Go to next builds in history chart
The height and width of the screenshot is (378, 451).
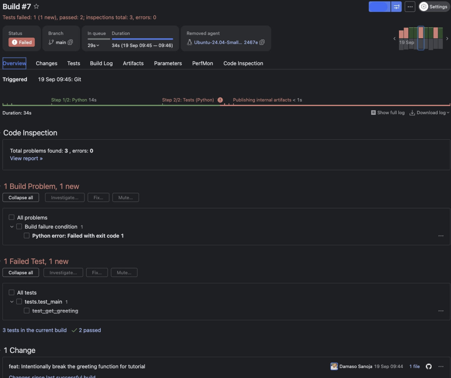(x=447, y=39)
